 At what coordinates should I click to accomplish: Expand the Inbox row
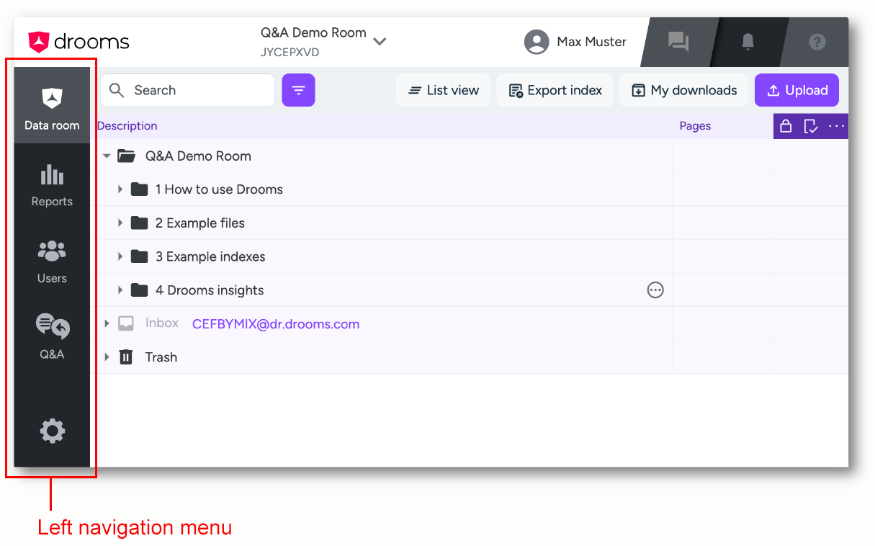[107, 323]
